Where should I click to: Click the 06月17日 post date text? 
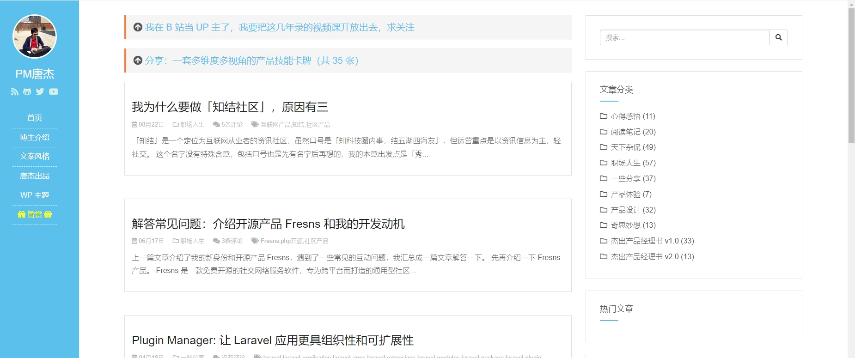(x=151, y=241)
